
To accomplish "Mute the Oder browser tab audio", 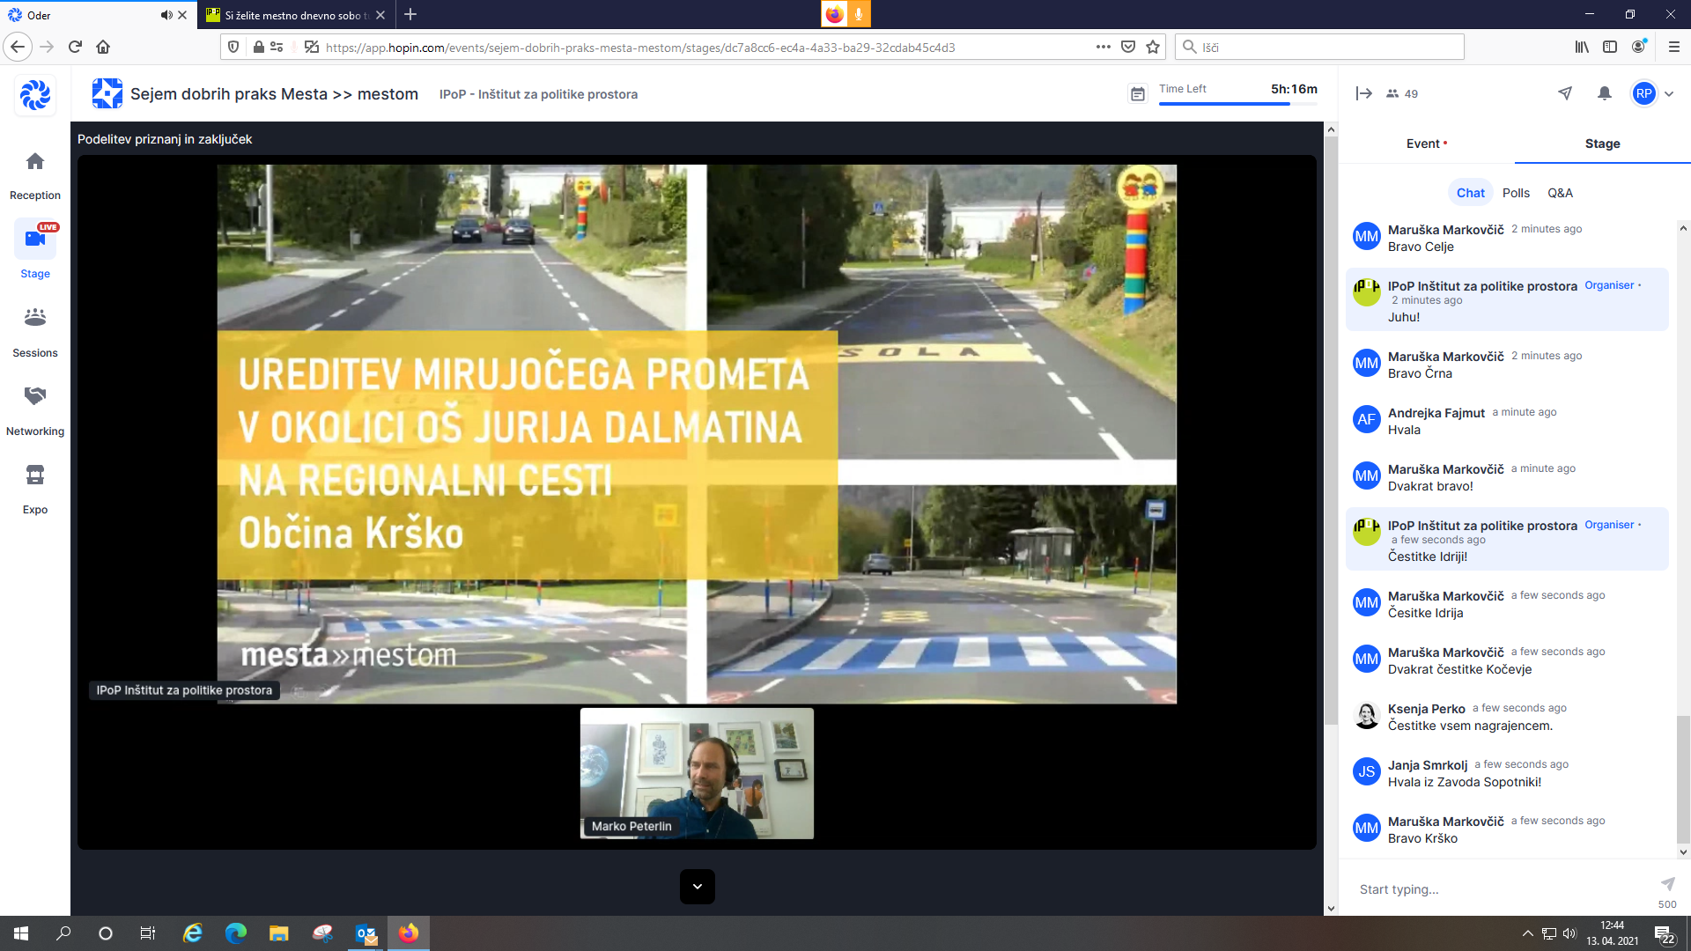I will [x=166, y=15].
